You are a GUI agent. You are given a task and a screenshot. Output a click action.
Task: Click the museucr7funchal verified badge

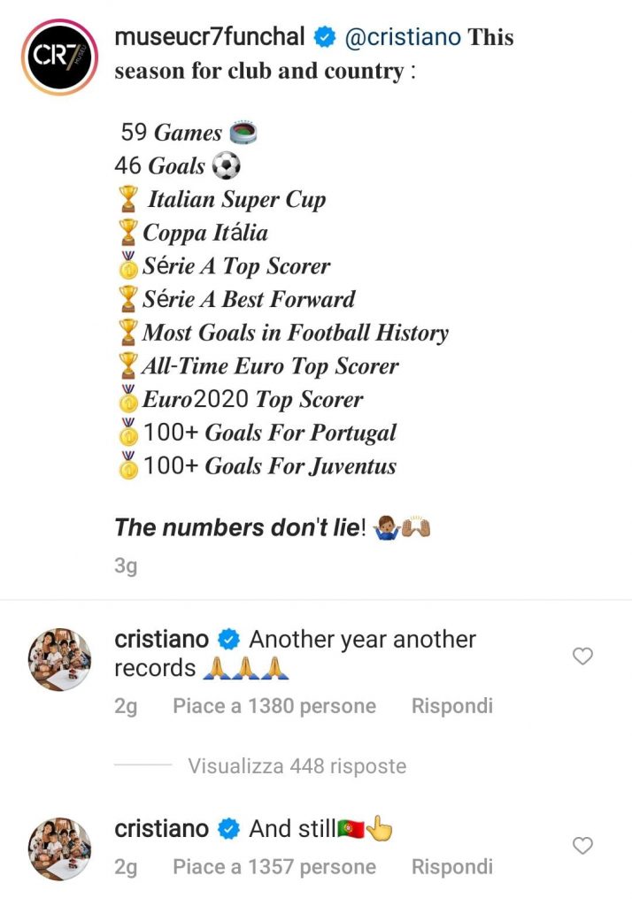324,37
